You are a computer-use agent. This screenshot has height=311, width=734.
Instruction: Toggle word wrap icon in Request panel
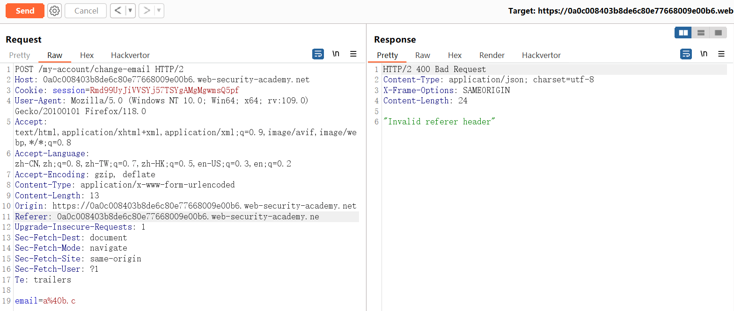[x=318, y=54]
